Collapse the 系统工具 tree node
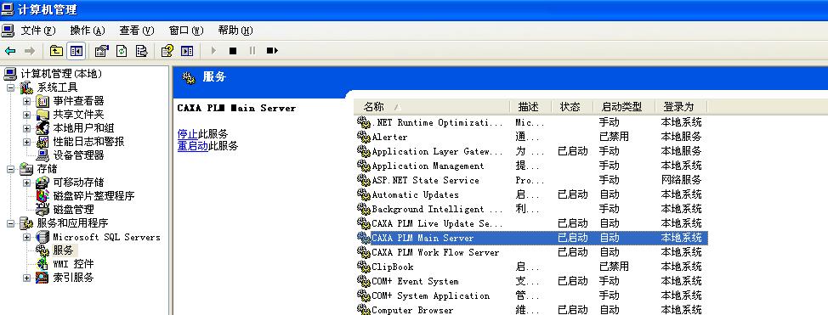This screenshot has width=828, height=315. pyautogui.click(x=10, y=87)
